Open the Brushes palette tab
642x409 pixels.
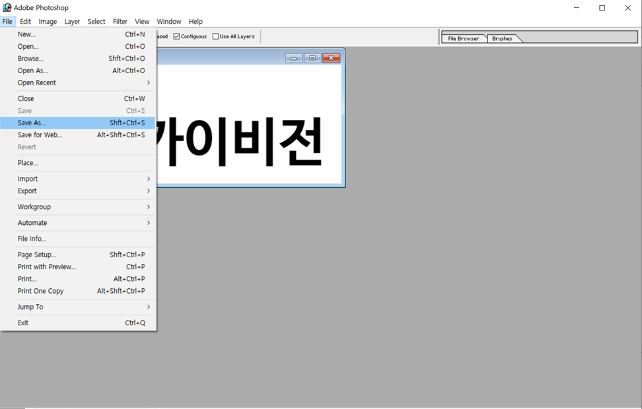502,38
